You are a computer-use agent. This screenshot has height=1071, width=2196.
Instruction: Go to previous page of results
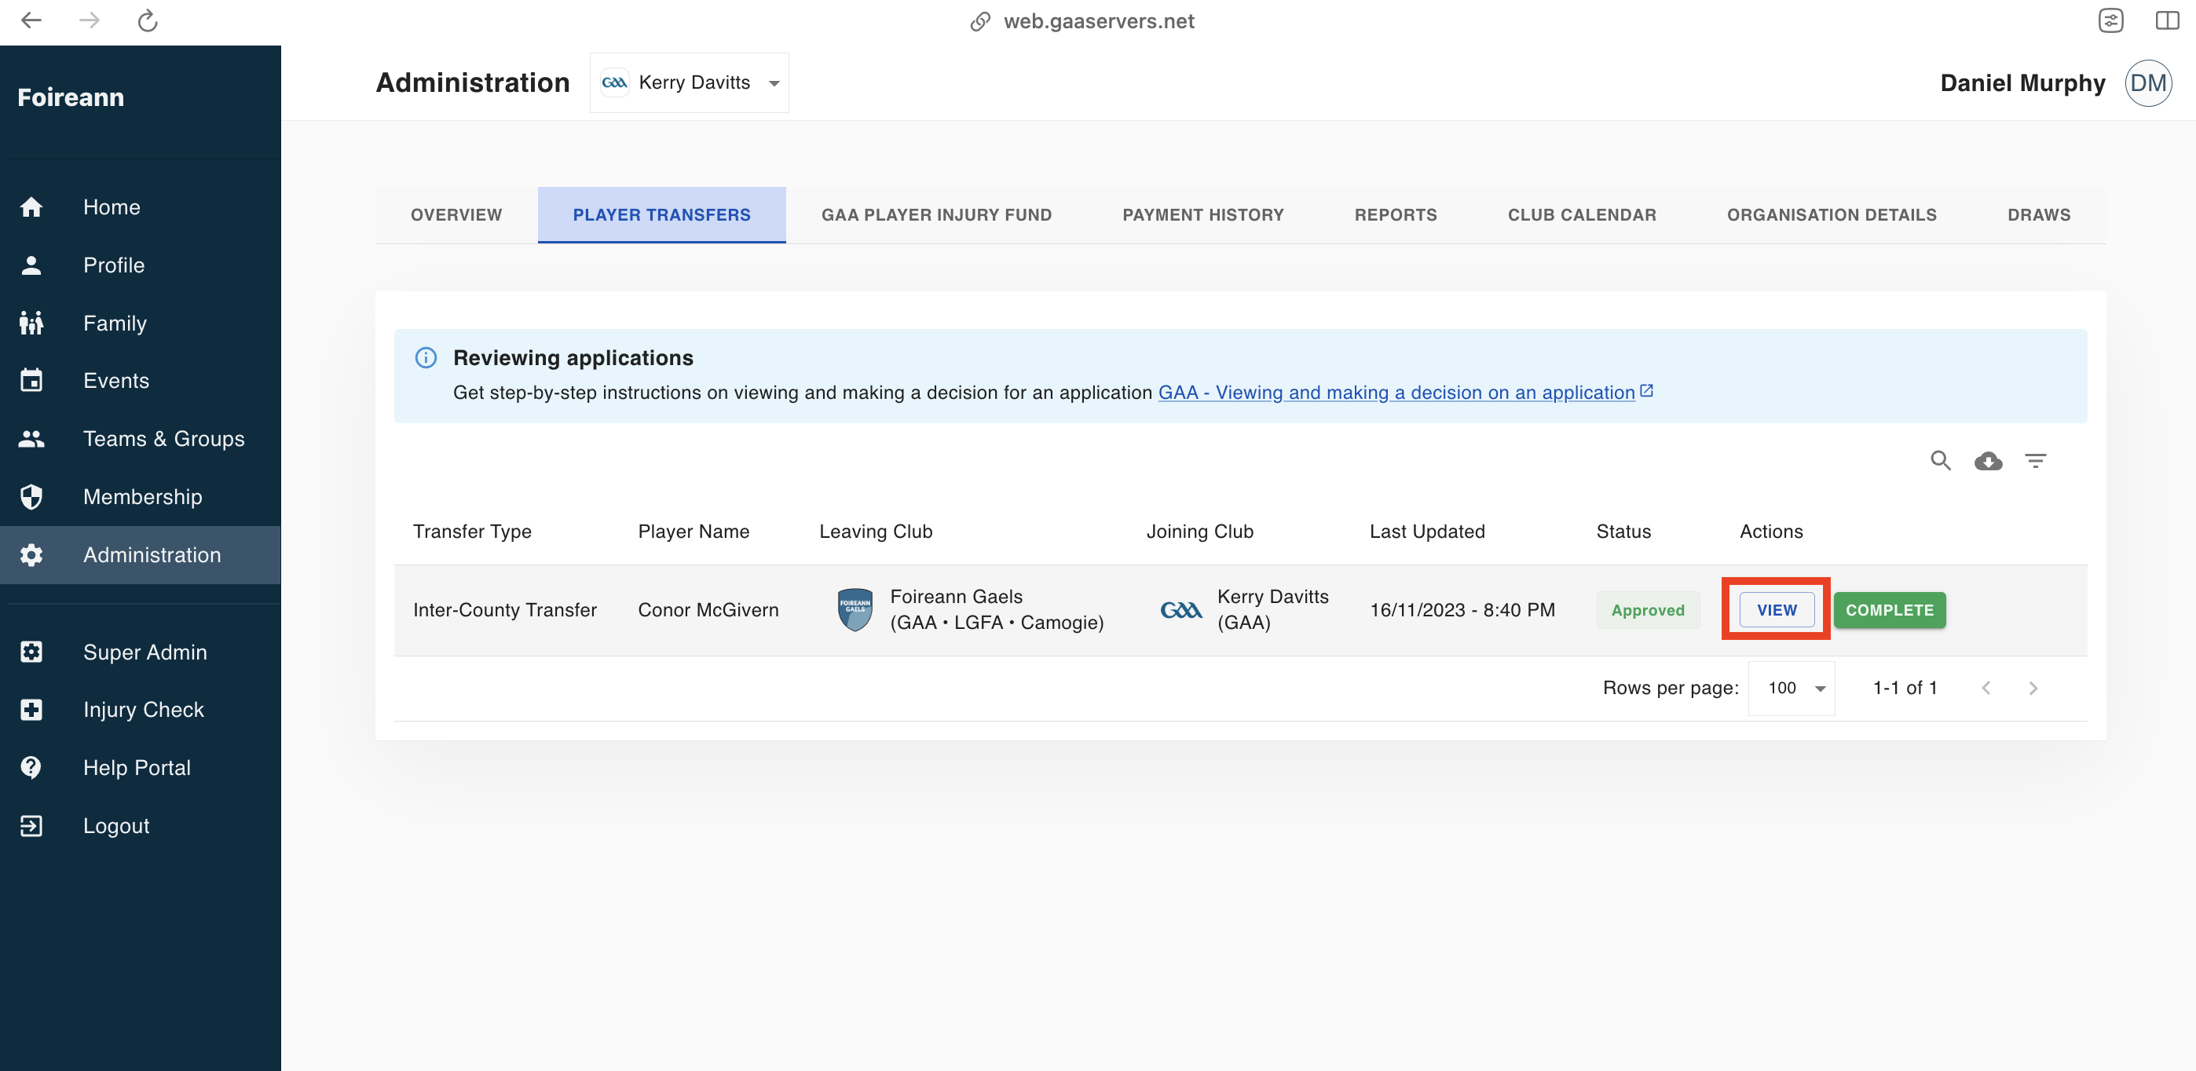(1986, 689)
